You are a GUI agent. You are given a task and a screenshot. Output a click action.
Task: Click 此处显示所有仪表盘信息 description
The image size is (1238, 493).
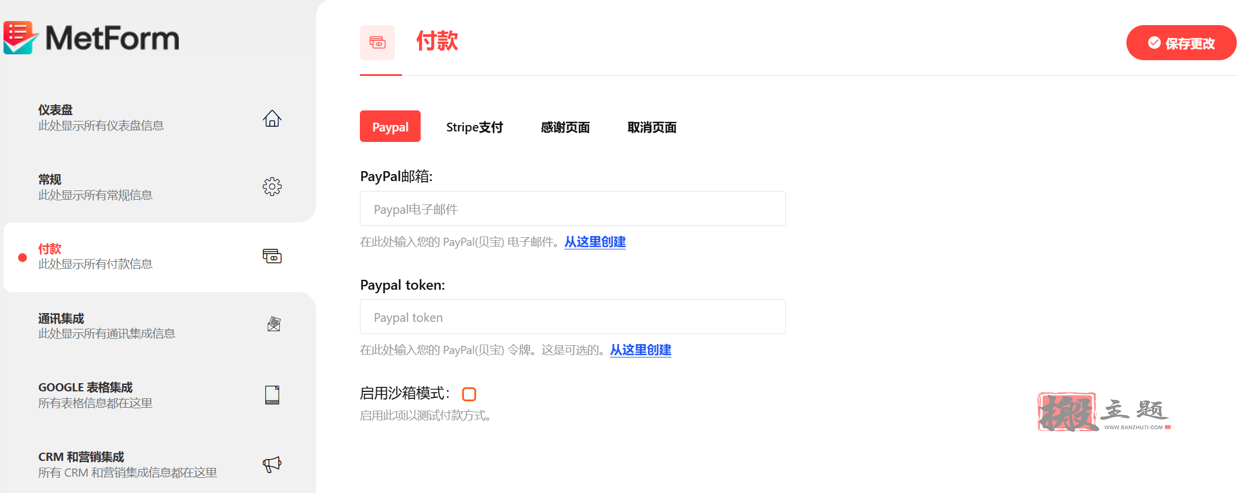[101, 126]
